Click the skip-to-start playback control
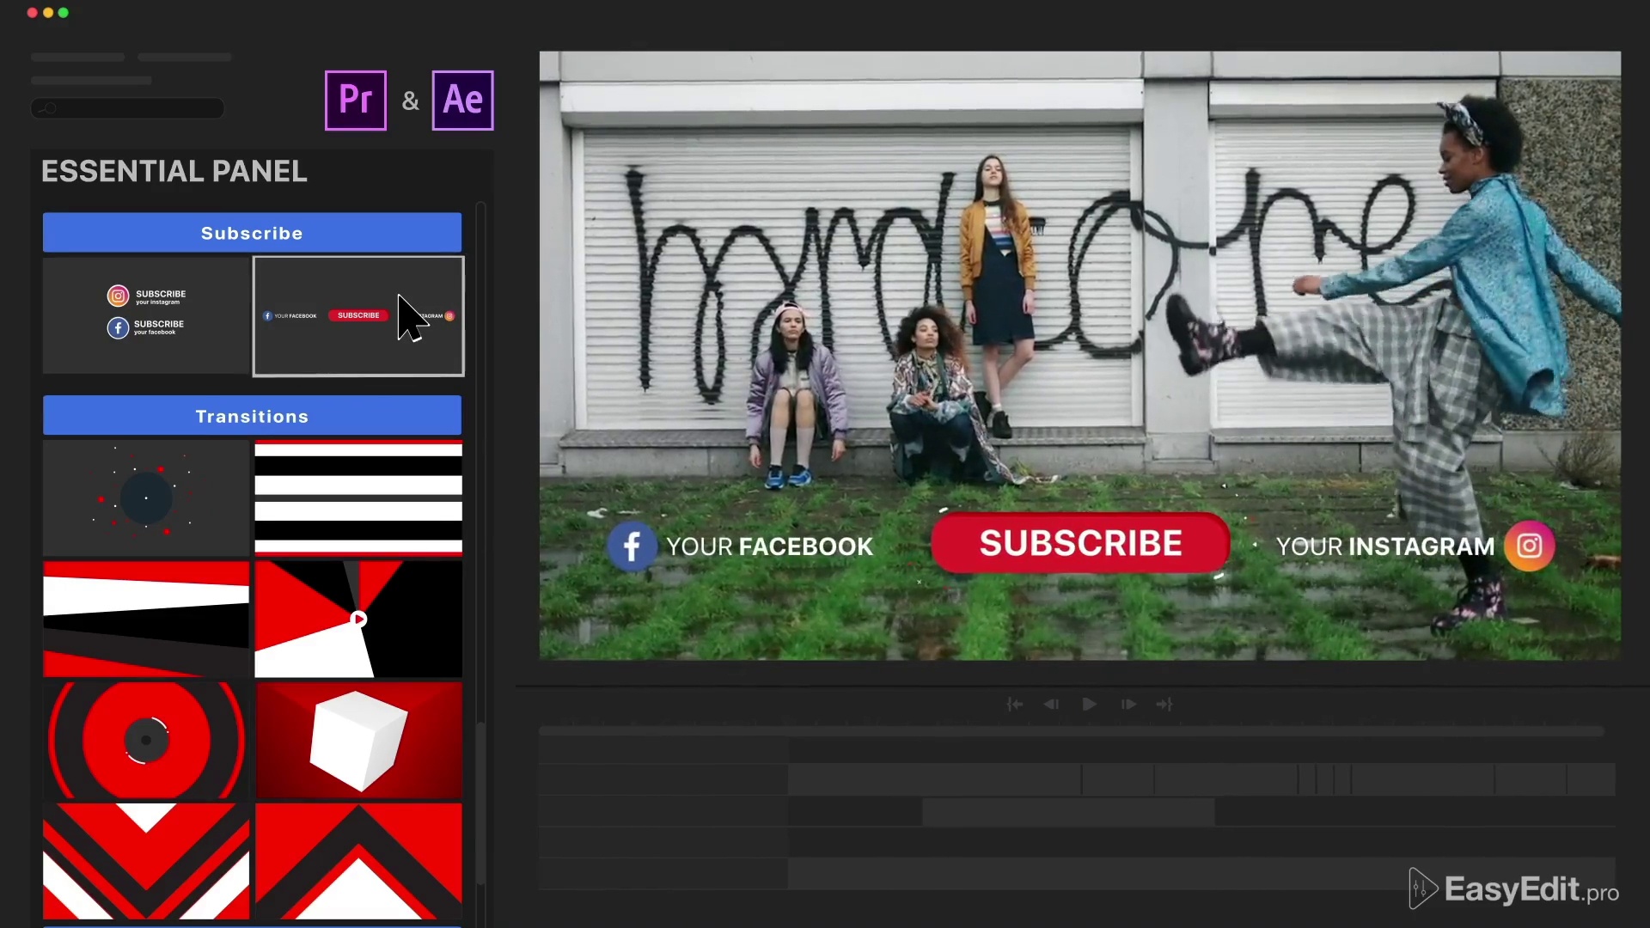1650x928 pixels. 1014,704
